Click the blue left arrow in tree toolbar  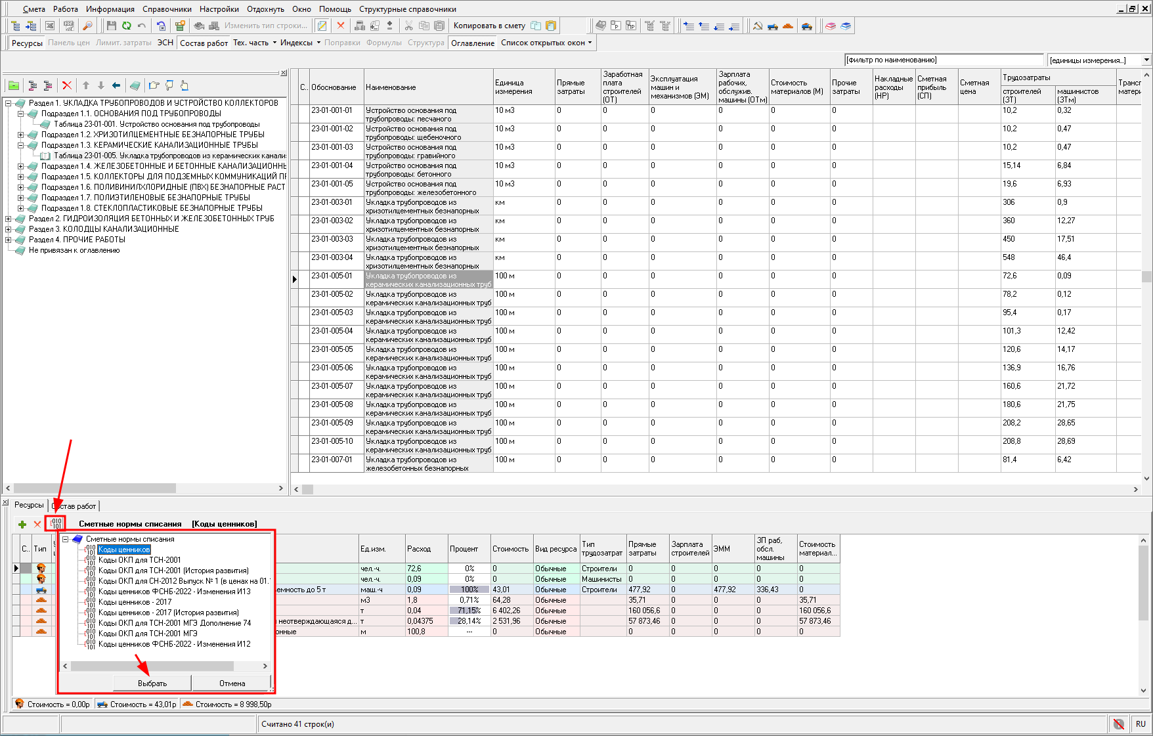[116, 85]
